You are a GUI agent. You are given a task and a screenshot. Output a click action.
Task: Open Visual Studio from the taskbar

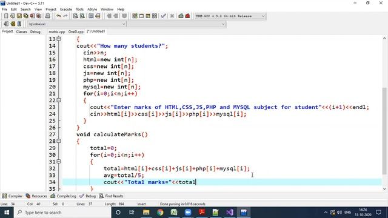(230, 213)
